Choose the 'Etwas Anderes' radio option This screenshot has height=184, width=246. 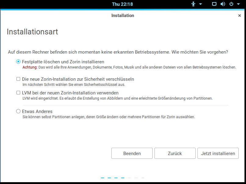[x=18, y=111]
